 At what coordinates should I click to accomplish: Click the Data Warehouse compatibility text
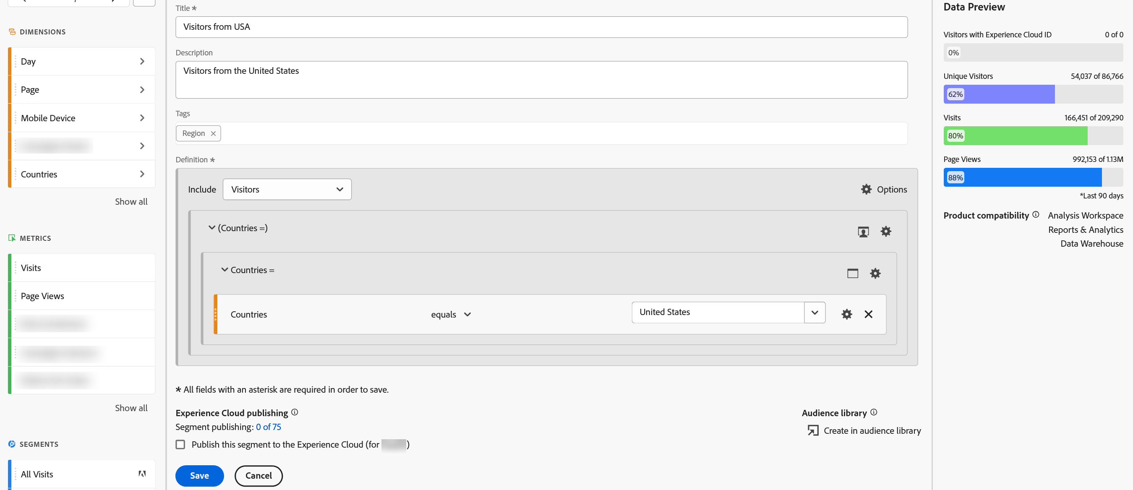(x=1091, y=244)
